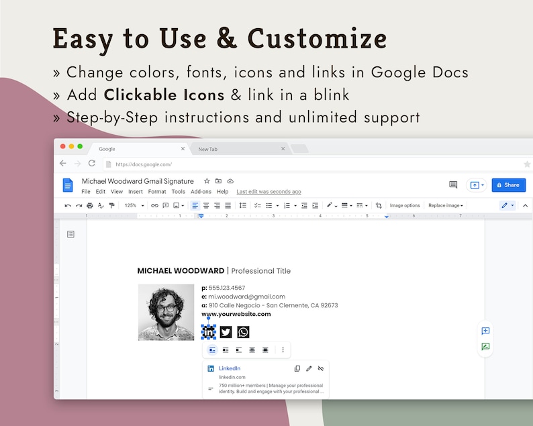Open the 'Last edit was seconds ago' link
533x426 pixels.
(x=269, y=192)
